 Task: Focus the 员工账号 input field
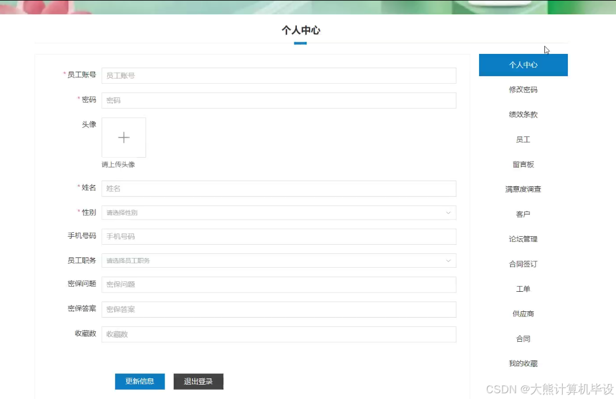point(279,76)
